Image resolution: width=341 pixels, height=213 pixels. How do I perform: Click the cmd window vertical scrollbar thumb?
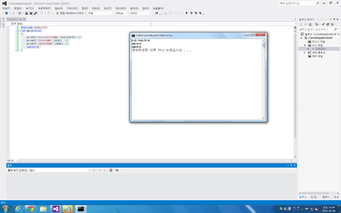point(263,45)
